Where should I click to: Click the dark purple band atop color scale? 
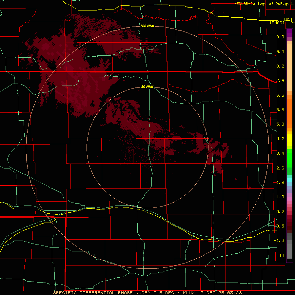289,33
